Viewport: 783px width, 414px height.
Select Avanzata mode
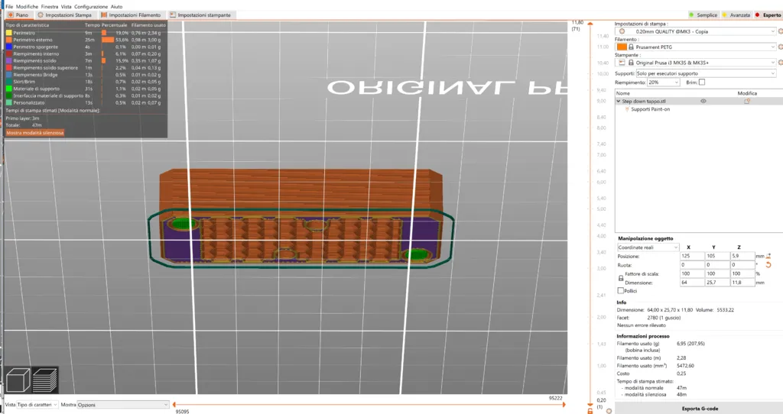point(736,15)
